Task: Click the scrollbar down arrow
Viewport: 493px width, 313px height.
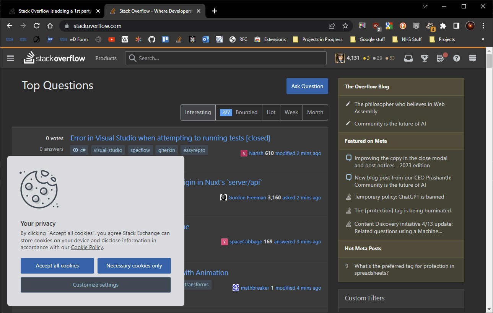Action: (x=489, y=309)
